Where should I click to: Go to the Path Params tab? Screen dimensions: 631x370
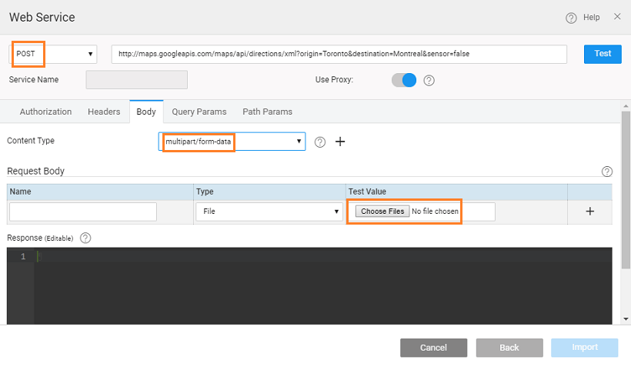coord(267,112)
